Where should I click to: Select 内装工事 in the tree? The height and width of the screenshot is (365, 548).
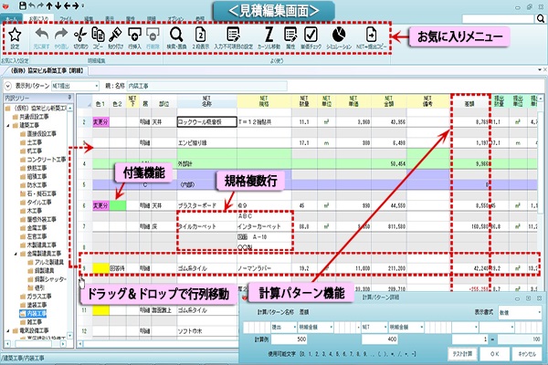[x=37, y=312]
